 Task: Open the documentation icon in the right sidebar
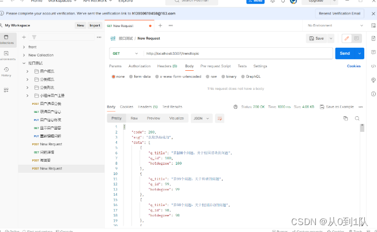tap(373, 39)
